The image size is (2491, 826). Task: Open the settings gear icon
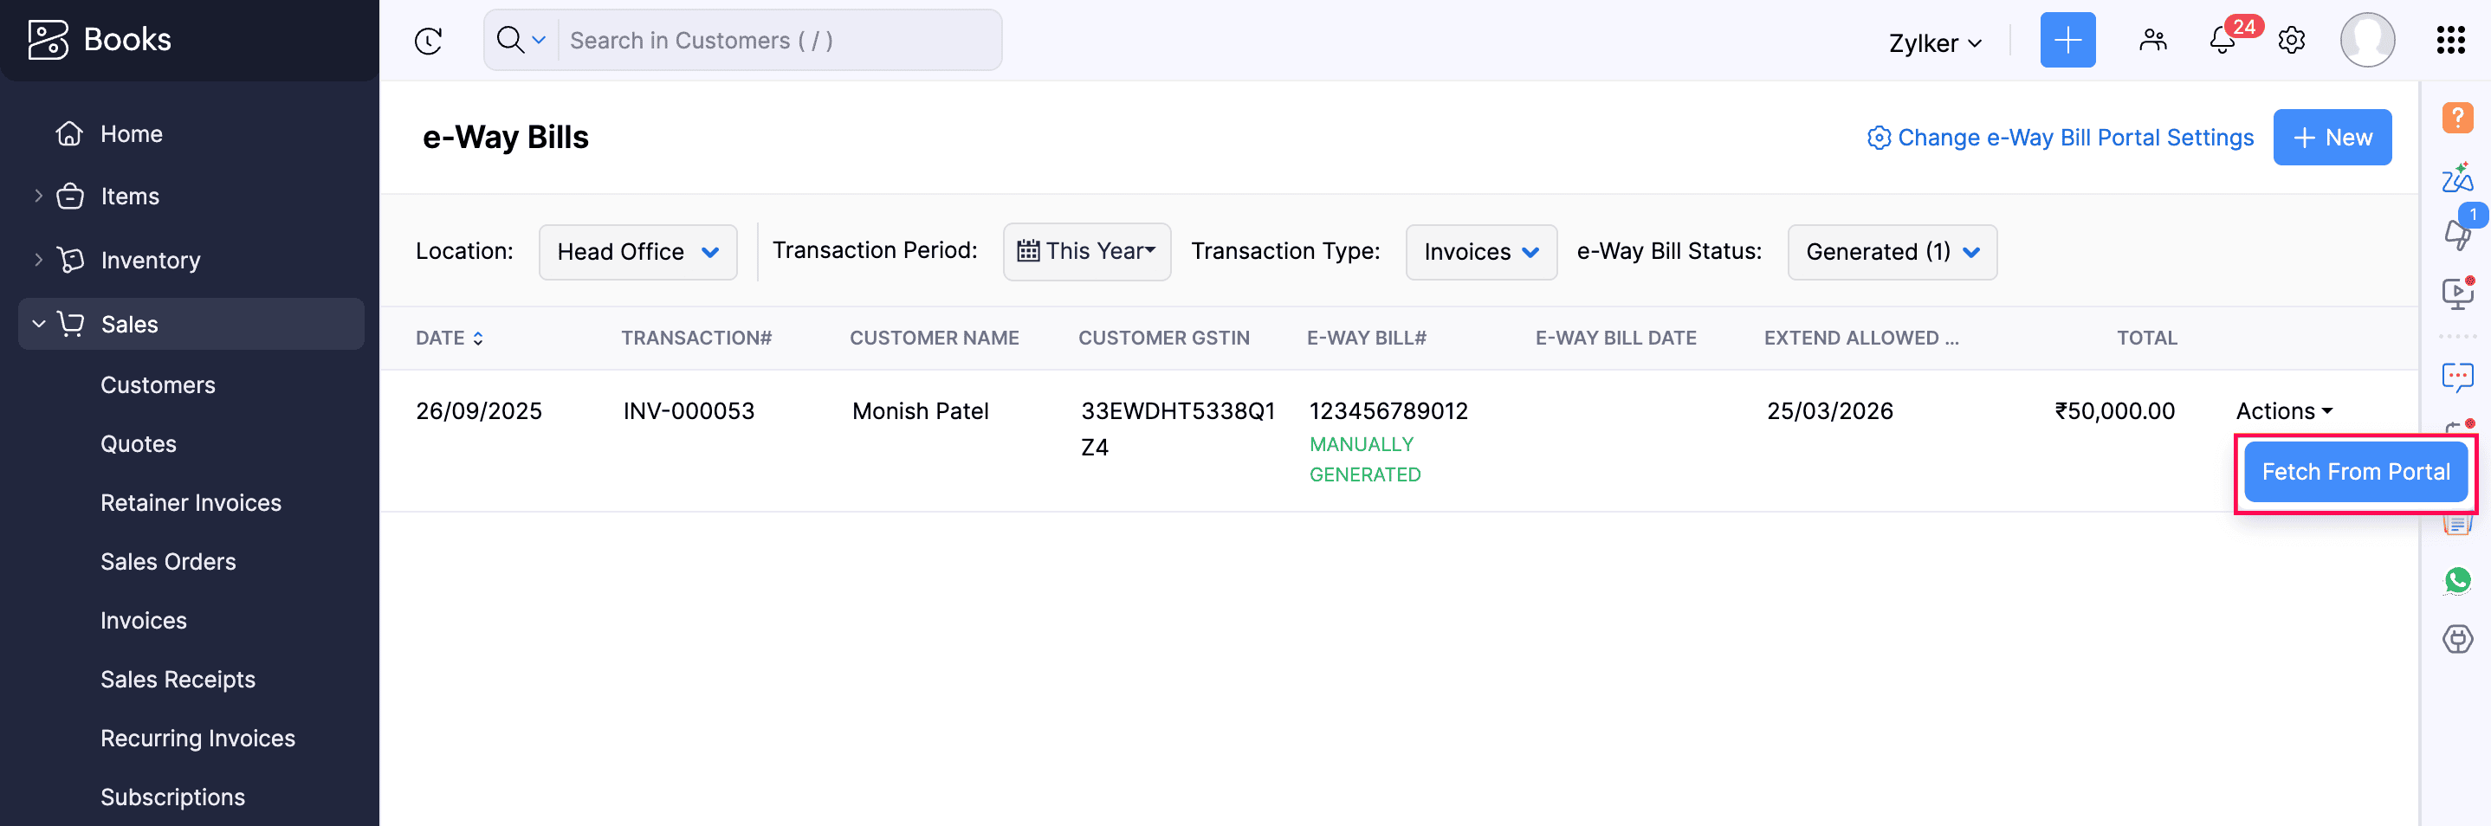(2291, 41)
